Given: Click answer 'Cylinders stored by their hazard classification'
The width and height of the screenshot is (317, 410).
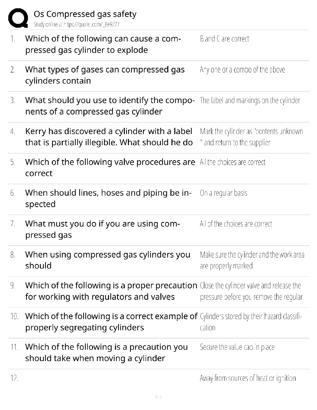Looking at the screenshot, I should coord(251,322).
